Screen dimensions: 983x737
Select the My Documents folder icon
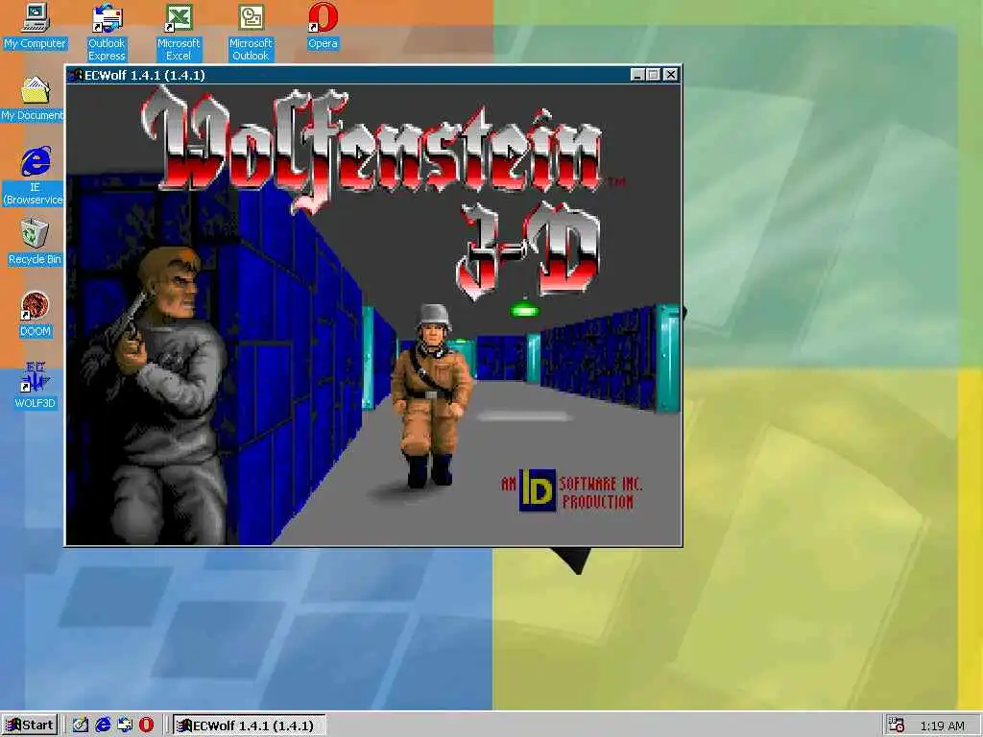tap(33, 99)
